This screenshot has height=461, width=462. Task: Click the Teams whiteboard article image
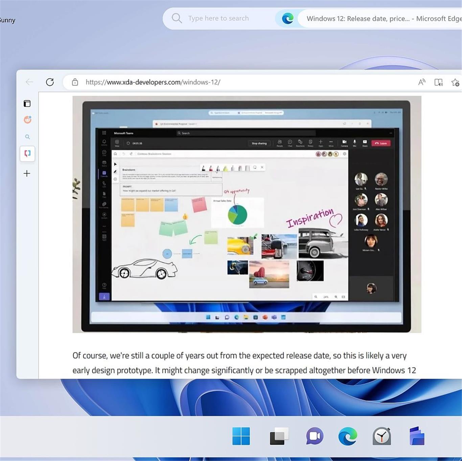pos(247,214)
